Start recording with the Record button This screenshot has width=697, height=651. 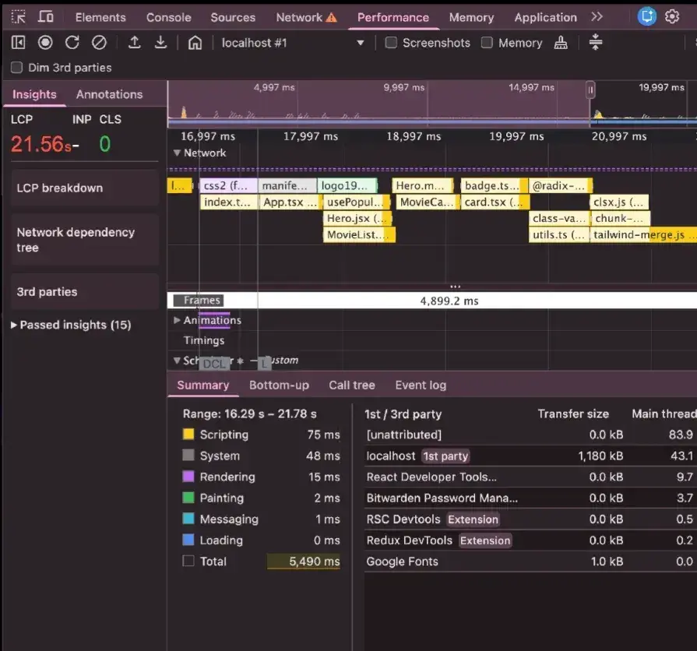point(45,43)
